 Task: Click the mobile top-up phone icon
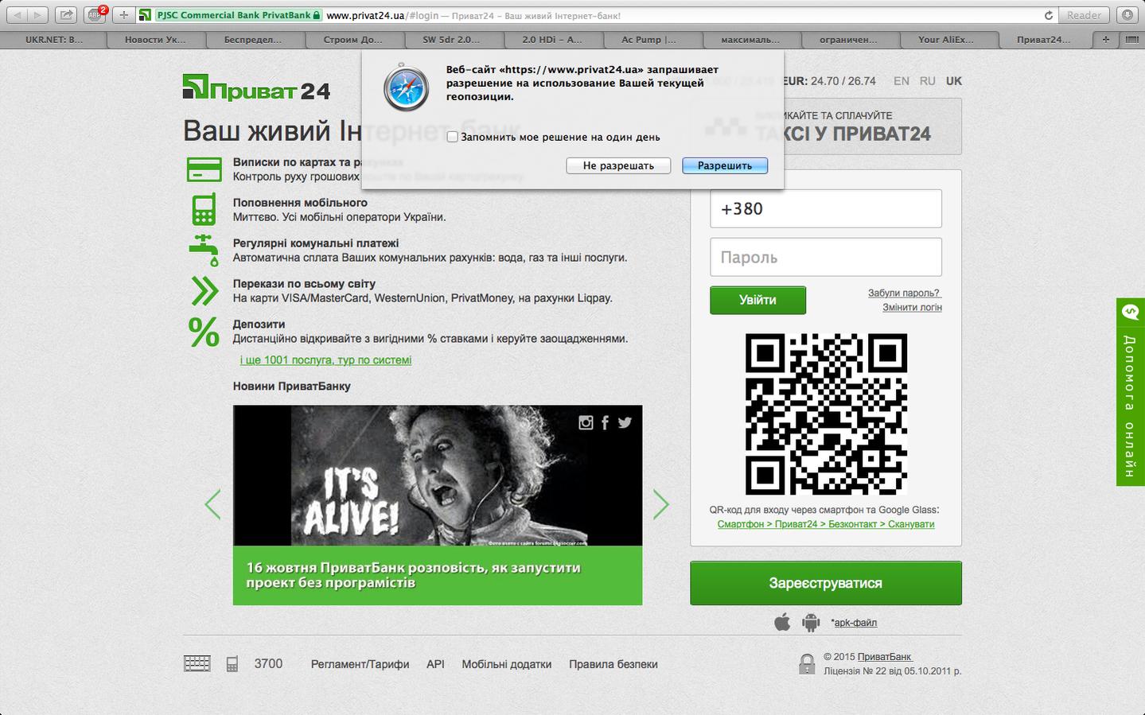coord(204,209)
